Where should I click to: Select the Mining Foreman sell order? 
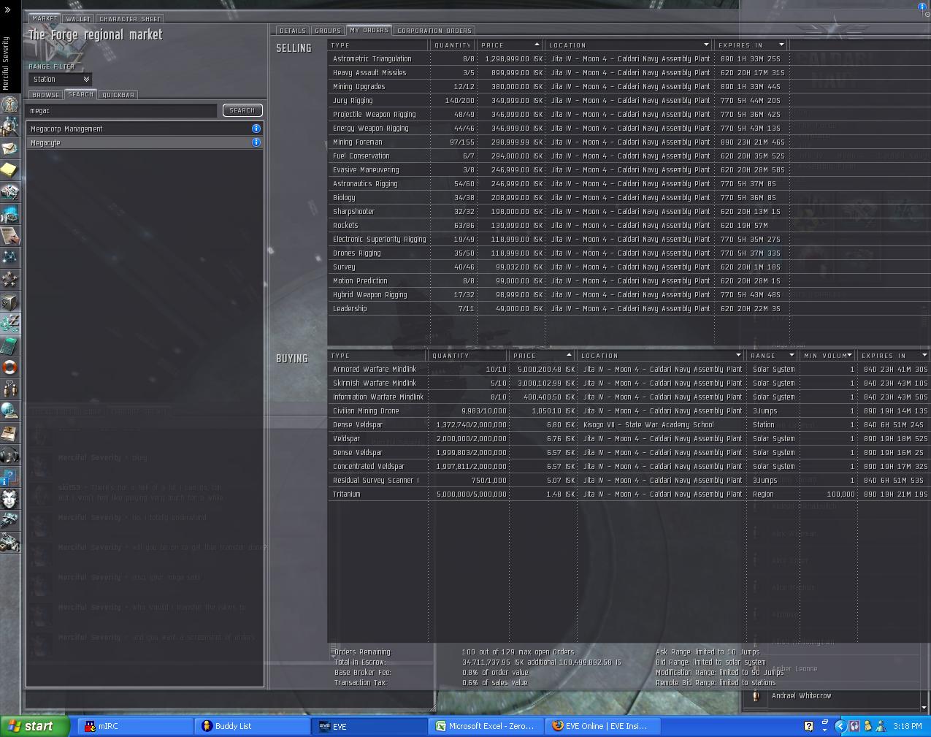pyautogui.click(x=558, y=142)
